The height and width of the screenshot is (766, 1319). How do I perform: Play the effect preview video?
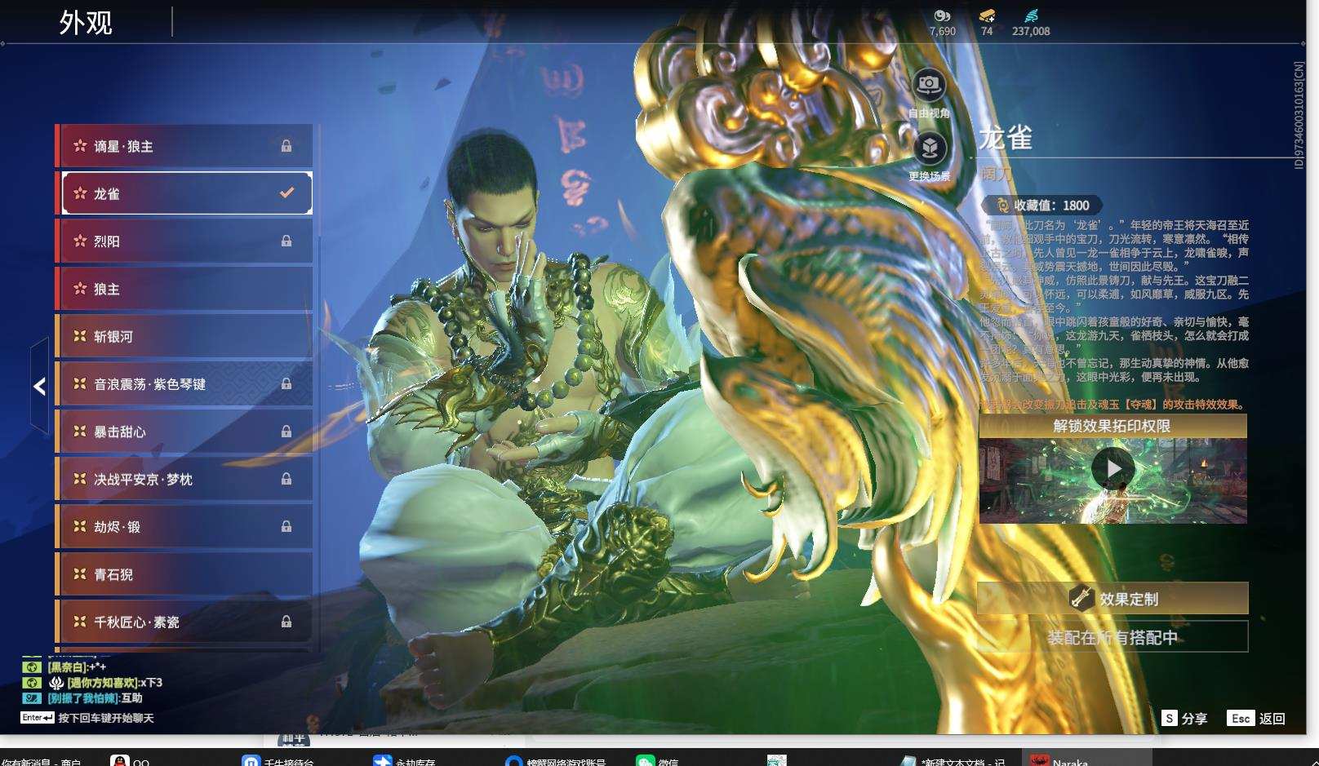coord(1112,469)
